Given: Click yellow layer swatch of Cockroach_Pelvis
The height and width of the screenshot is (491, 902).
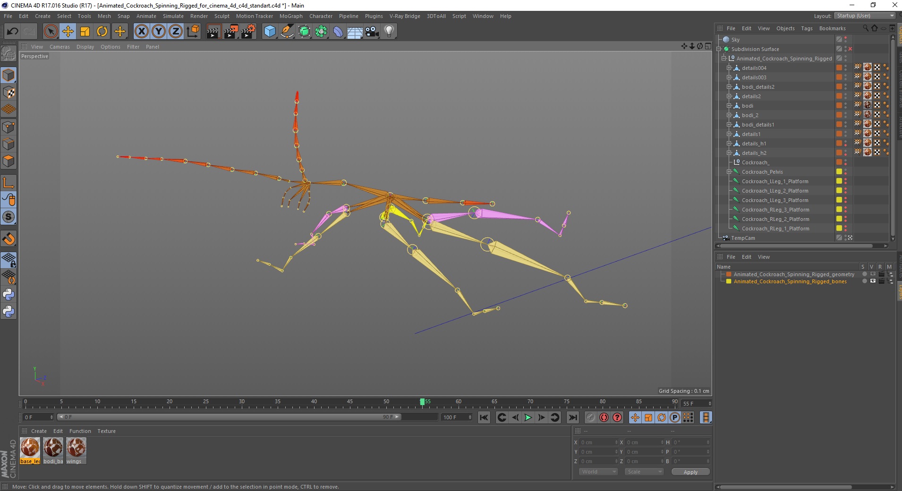Looking at the screenshot, I should point(839,172).
